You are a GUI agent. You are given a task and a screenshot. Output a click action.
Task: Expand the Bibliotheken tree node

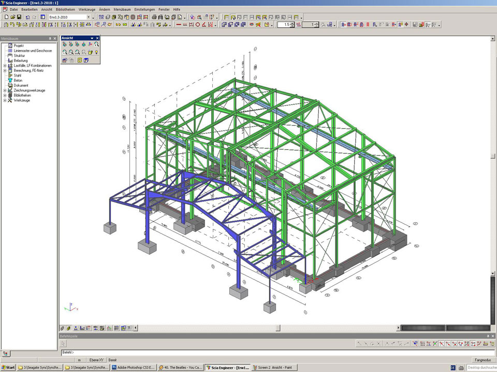5,96
